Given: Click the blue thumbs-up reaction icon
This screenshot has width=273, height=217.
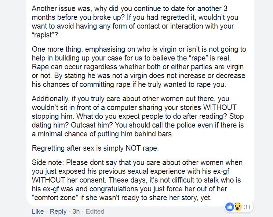Looking at the screenshot, I should click(230, 207).
